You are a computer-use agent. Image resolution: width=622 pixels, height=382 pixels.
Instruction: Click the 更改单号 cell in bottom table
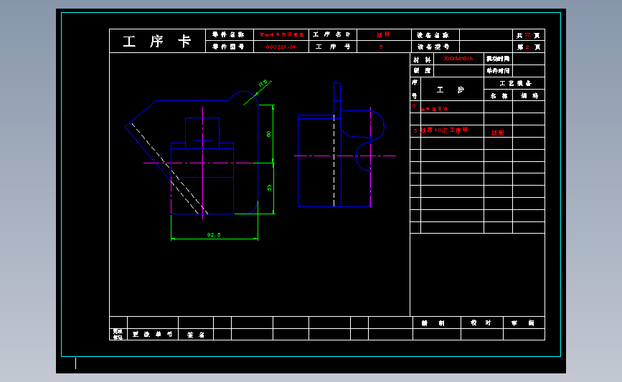[153, 335]
